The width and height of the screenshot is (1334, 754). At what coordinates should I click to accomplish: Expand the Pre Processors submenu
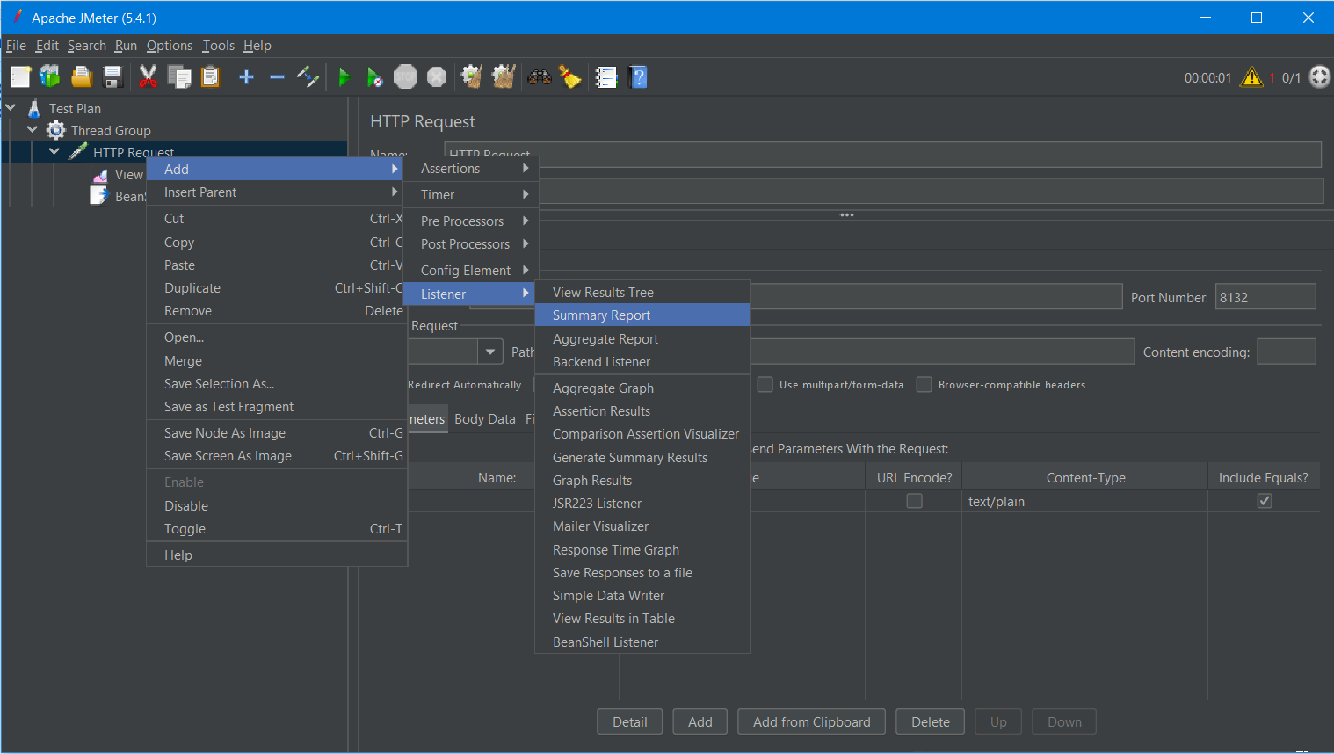coord(470,221)
